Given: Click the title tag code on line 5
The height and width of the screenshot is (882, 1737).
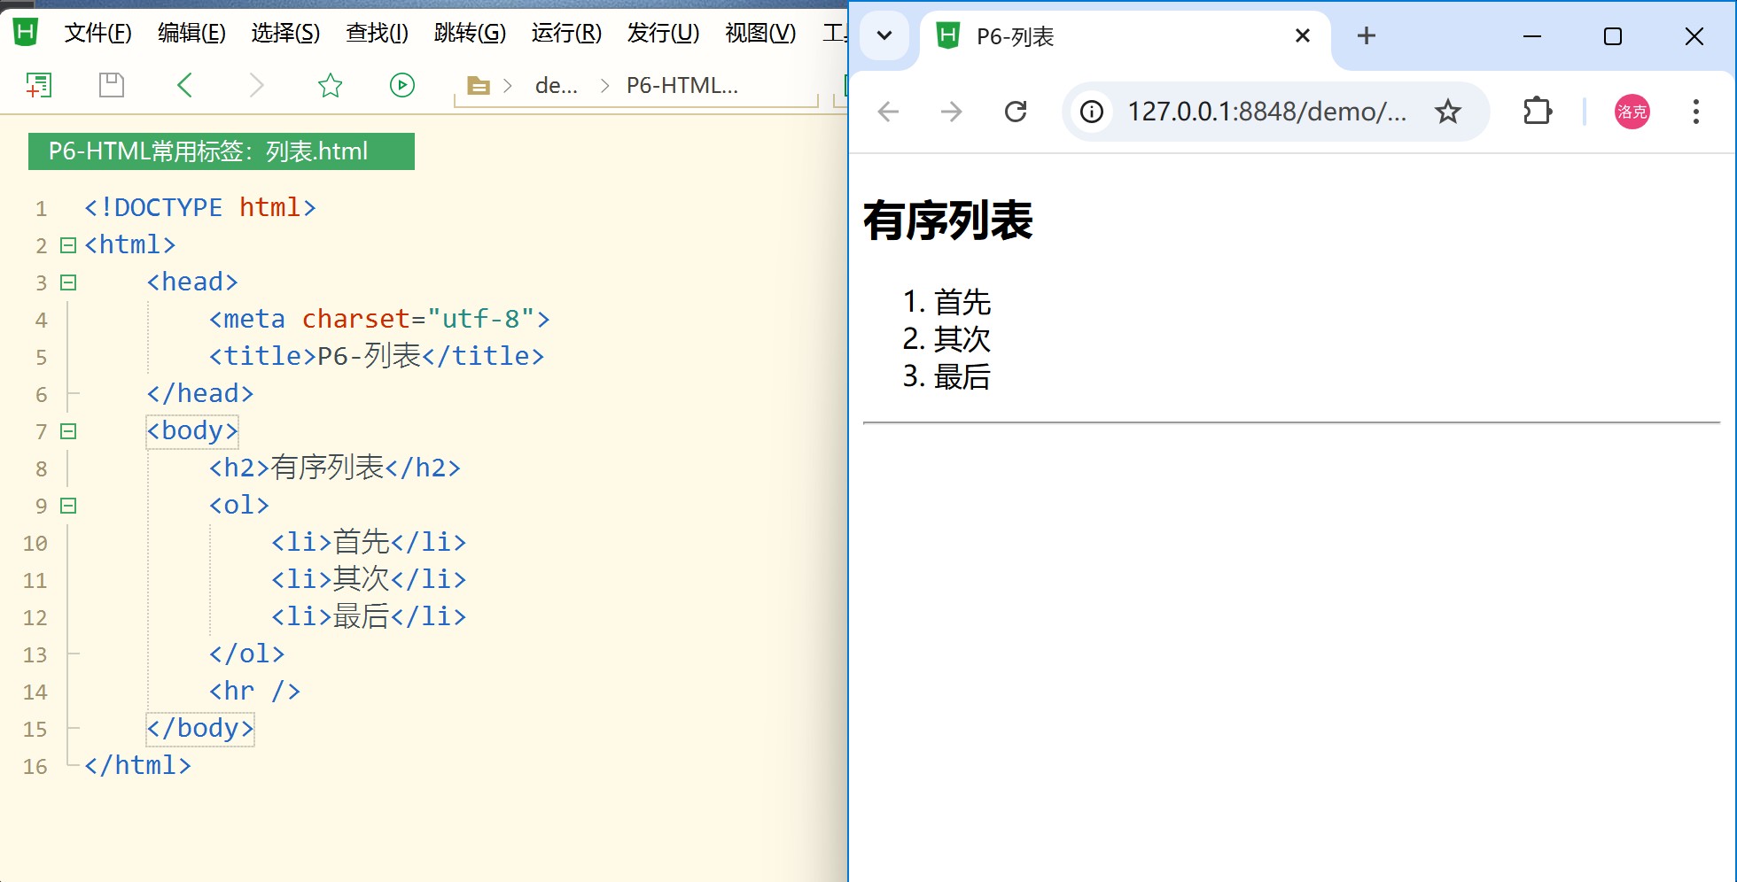Looking at the screenshot, I should [377, 356].
